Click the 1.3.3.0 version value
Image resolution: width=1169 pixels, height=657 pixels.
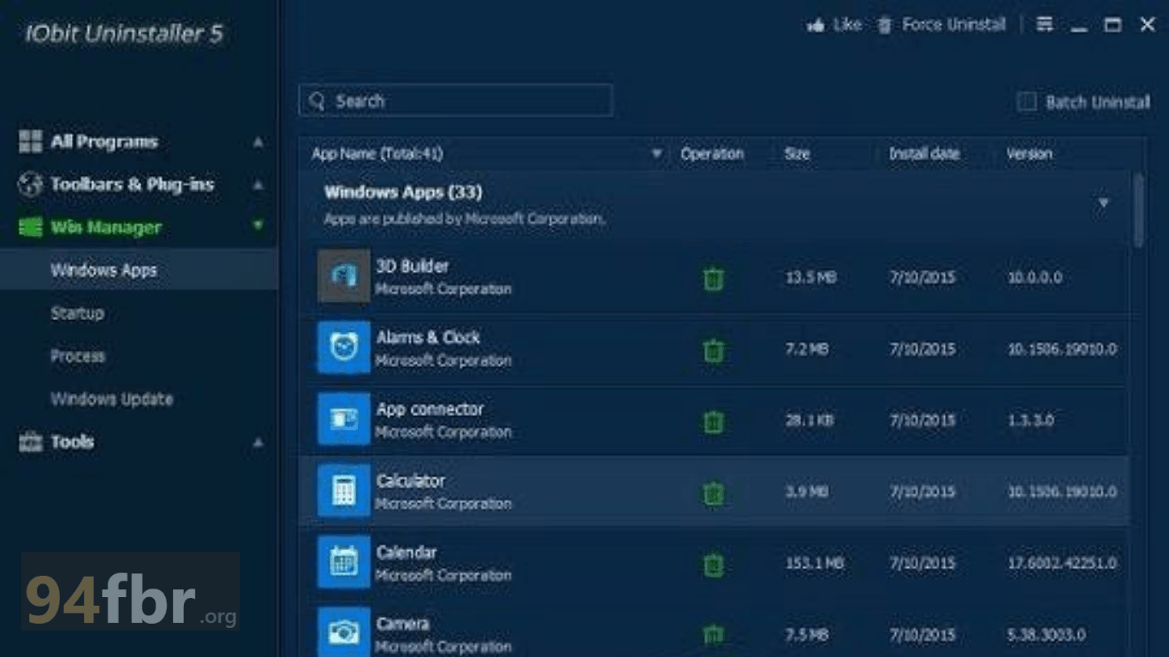[1030, 421]
